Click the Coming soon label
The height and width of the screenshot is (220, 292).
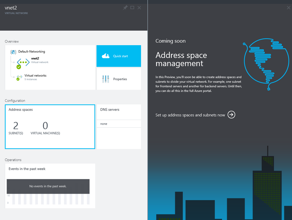click(170, 41)
